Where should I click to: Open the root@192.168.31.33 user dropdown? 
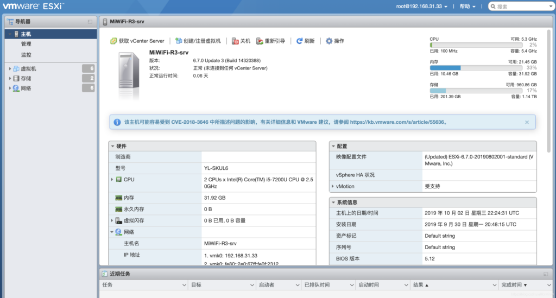point(422,7)
